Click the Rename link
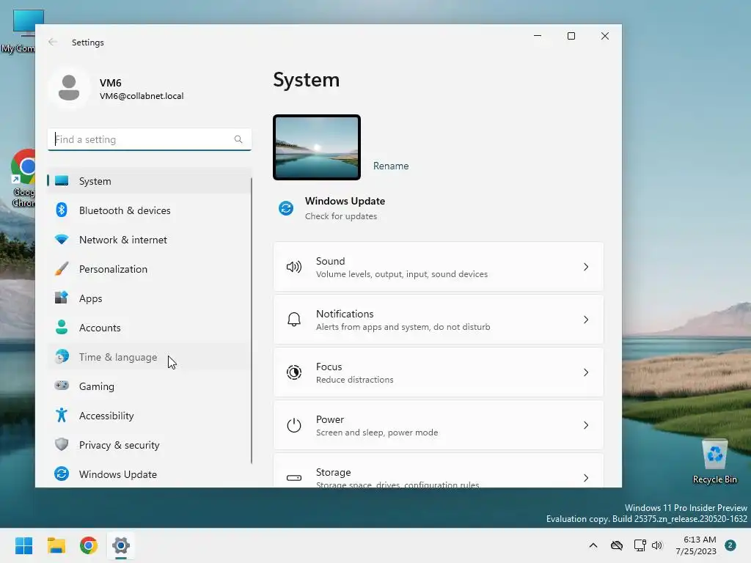The height and width of the screenshot is (563, 751). [x=391, y=166]
